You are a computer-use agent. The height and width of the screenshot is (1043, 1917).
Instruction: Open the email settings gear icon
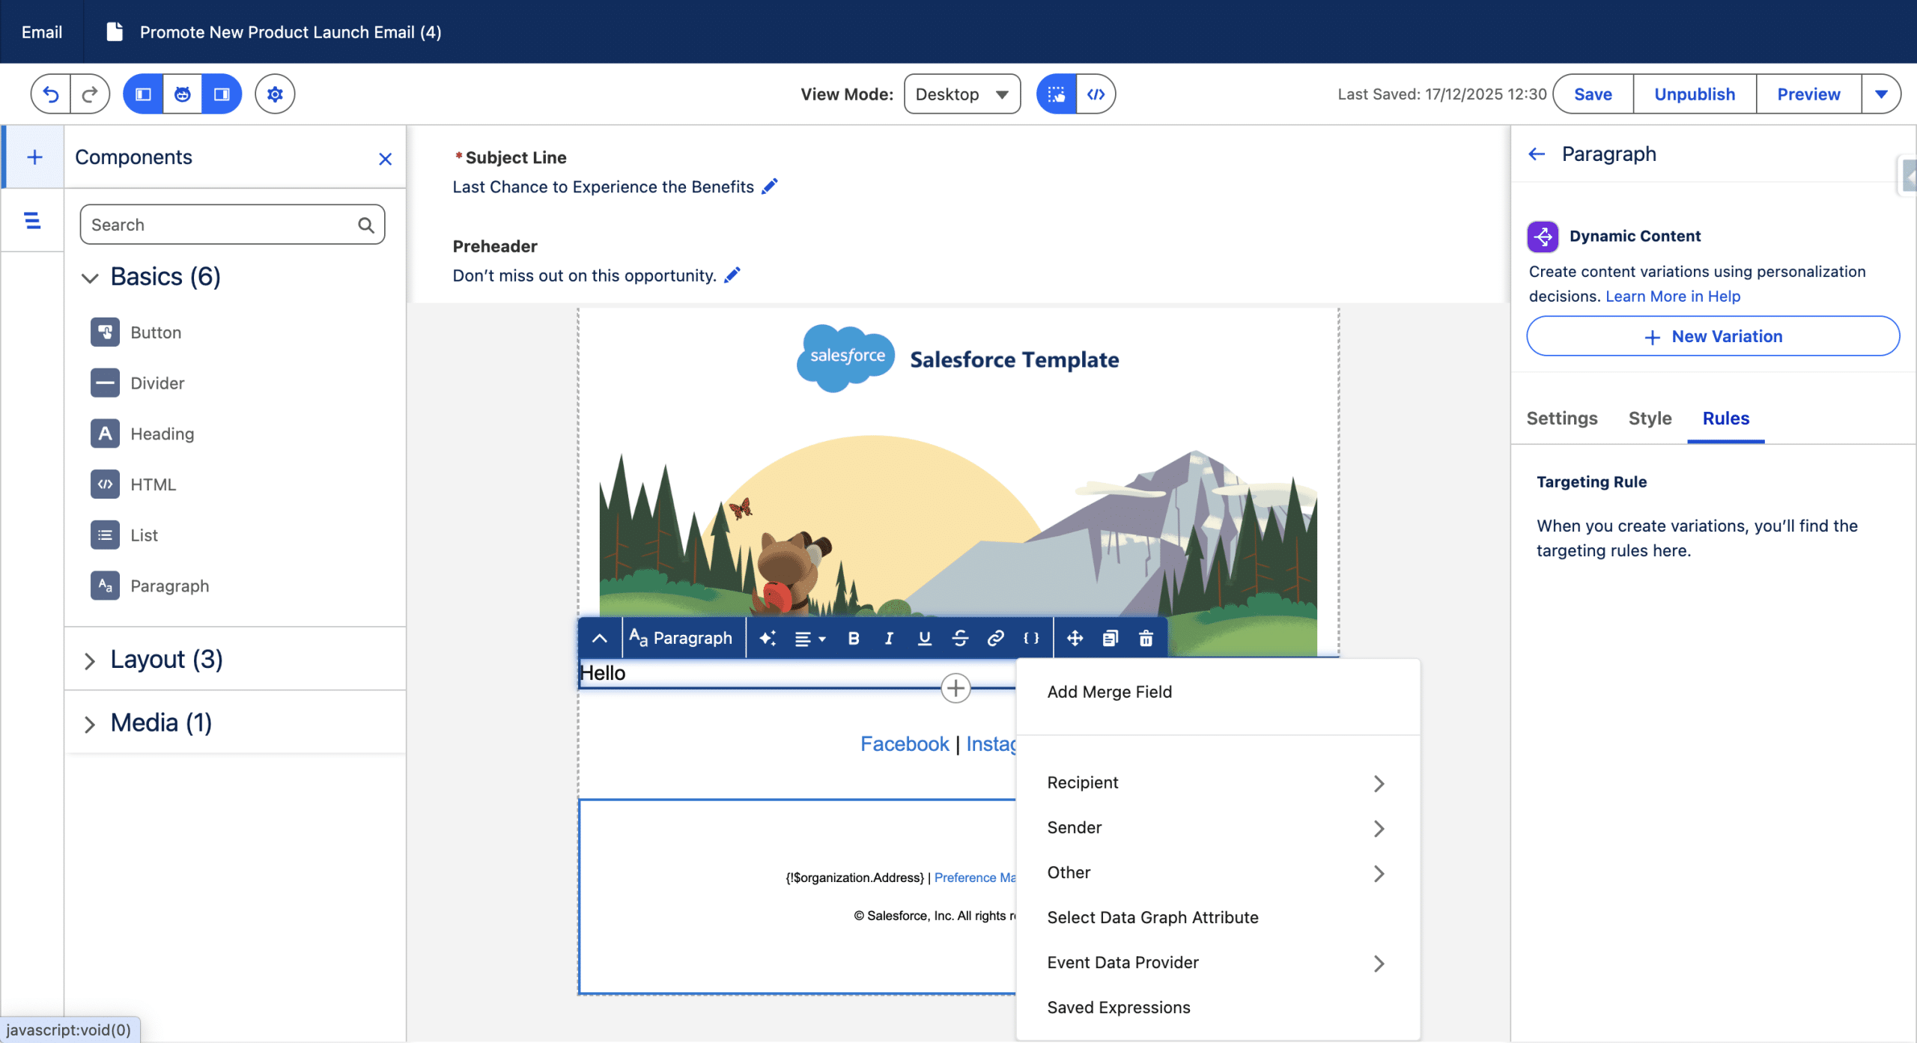pyautogui.click(x=275, y=94)
